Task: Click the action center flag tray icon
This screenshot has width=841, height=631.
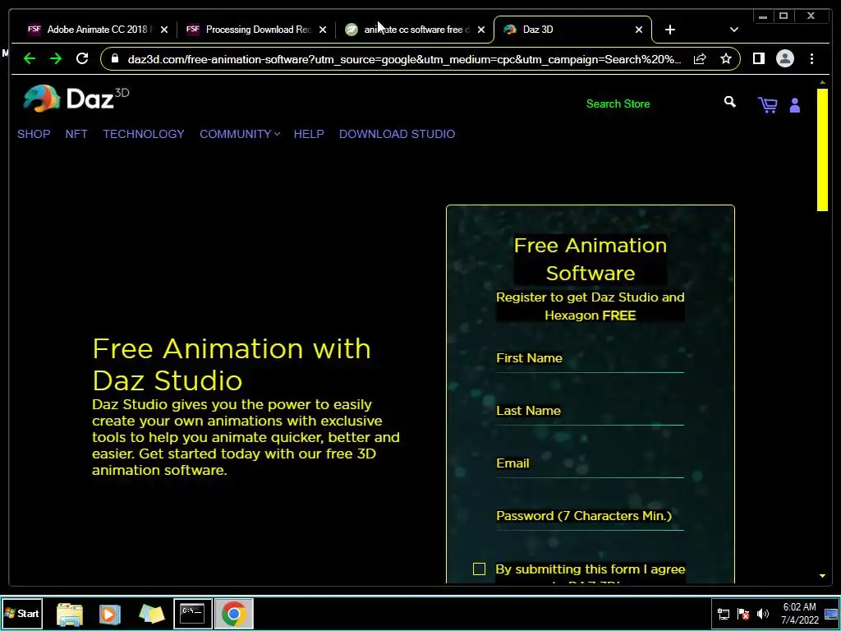Action: point(743,614)
